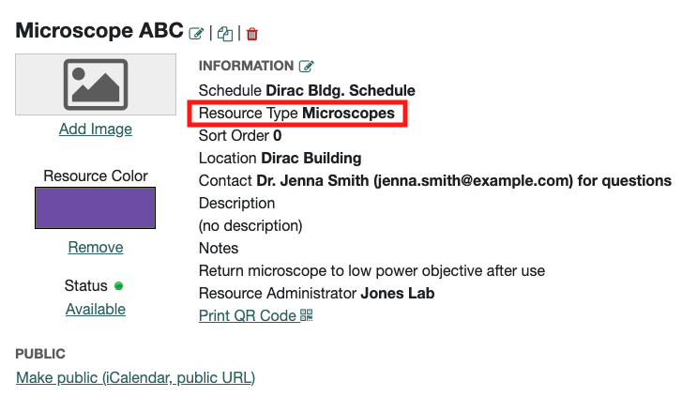Click the purple Resource Color swatch
682x412 pixels.
[x=96, y=207]
